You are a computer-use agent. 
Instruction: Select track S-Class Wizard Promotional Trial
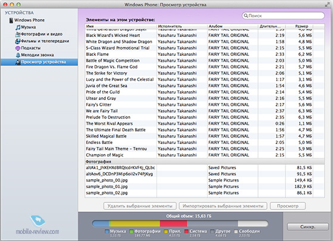pos(205,48)
